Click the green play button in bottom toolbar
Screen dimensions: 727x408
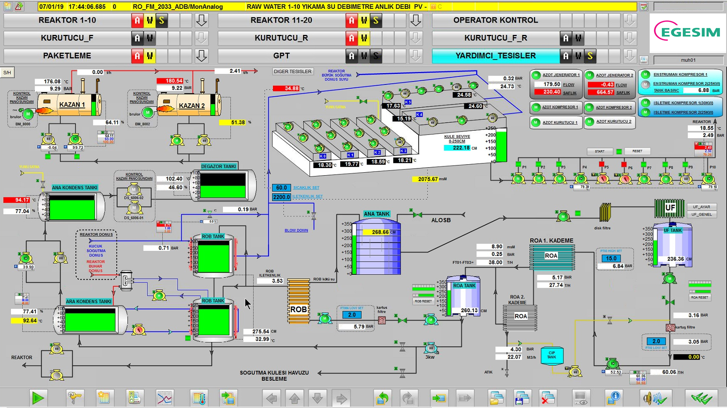38,397
